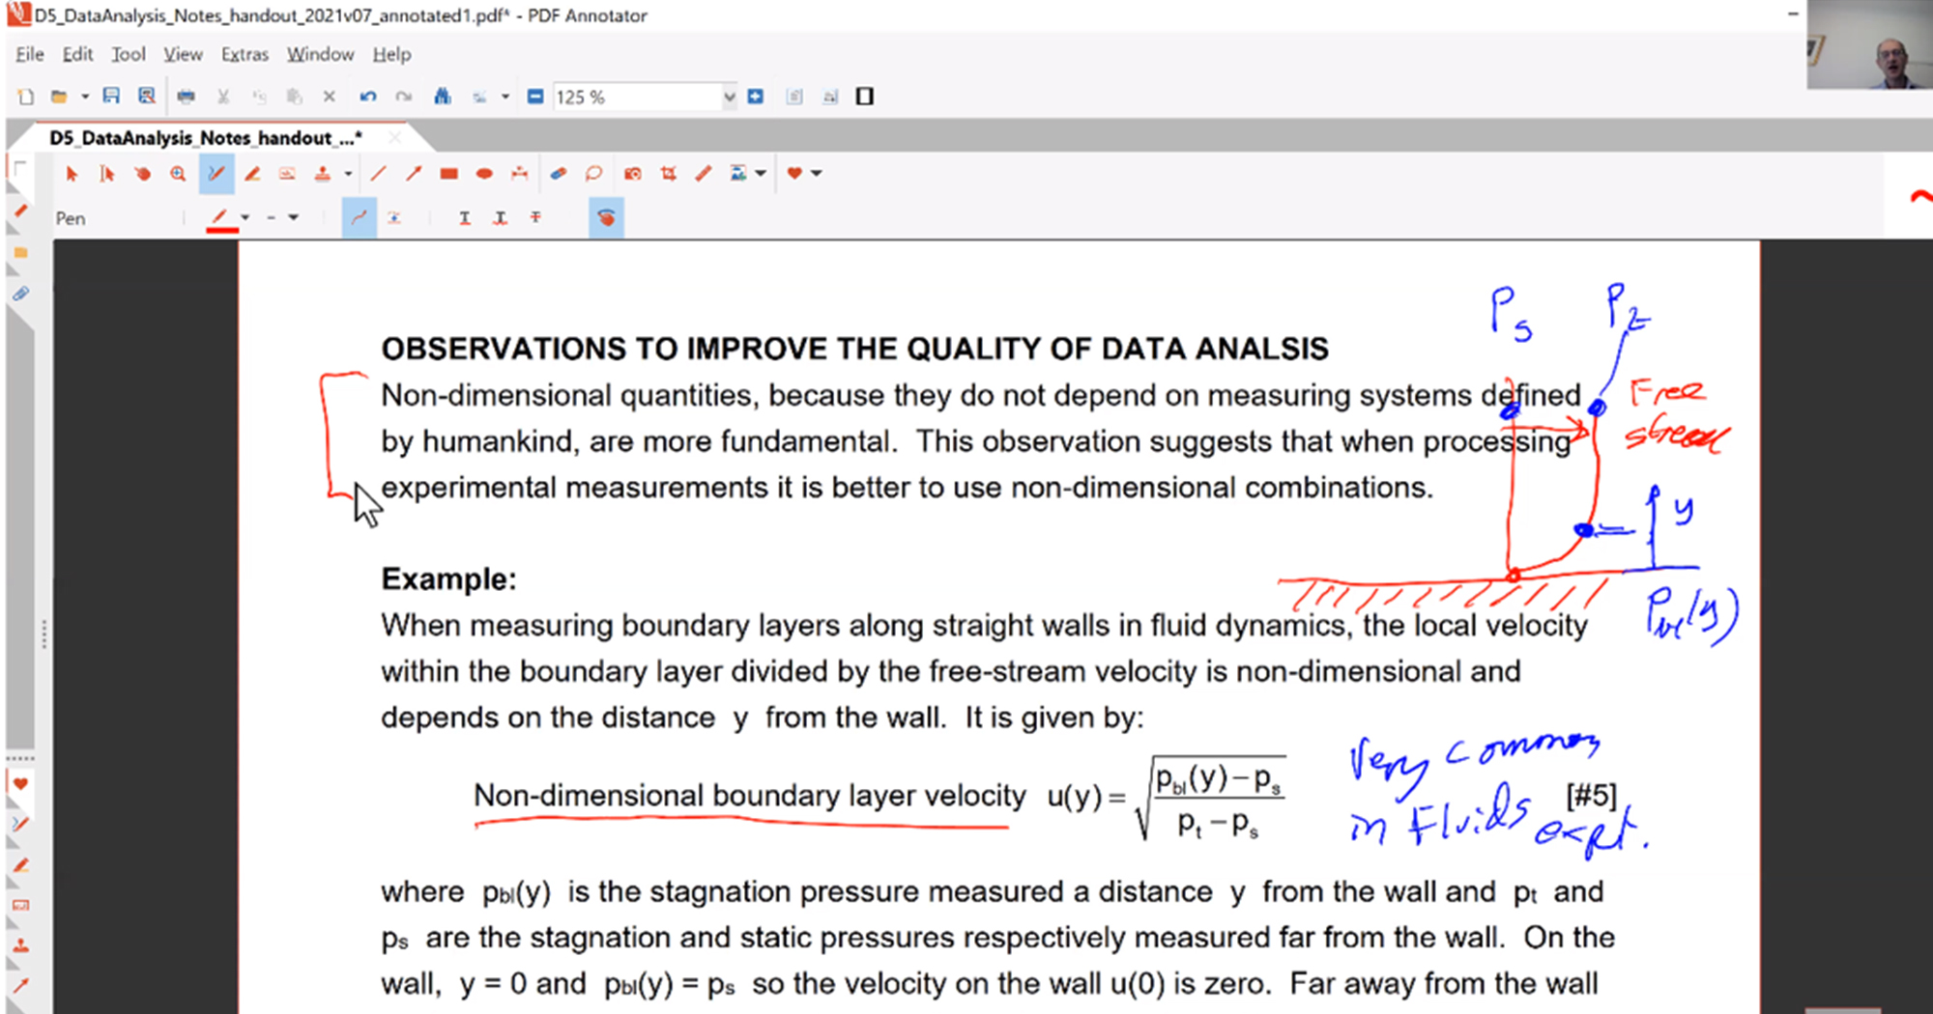Toggle the touch input hand button
This screenshot has height=1014, width=1933.
[606, 218]
